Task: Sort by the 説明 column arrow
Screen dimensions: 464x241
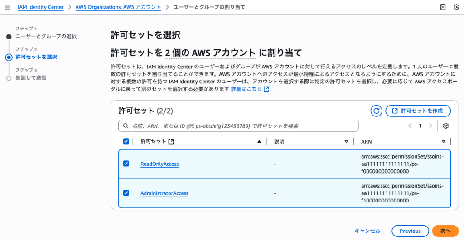Action: 347,141
